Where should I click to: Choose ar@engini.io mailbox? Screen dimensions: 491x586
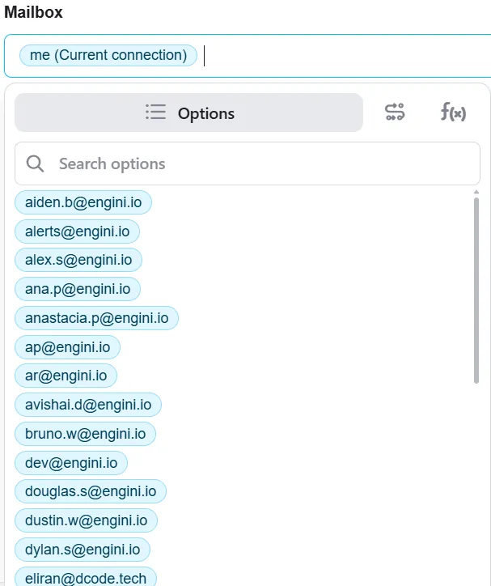click(x=66, y=376)
